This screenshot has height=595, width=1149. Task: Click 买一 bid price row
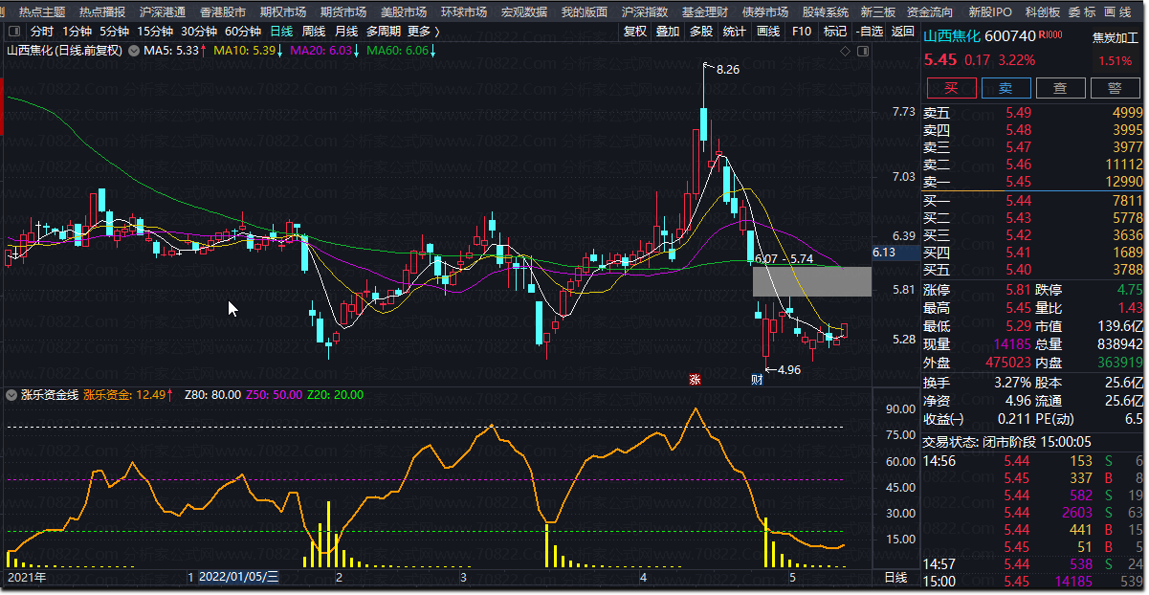point(1033,201)
